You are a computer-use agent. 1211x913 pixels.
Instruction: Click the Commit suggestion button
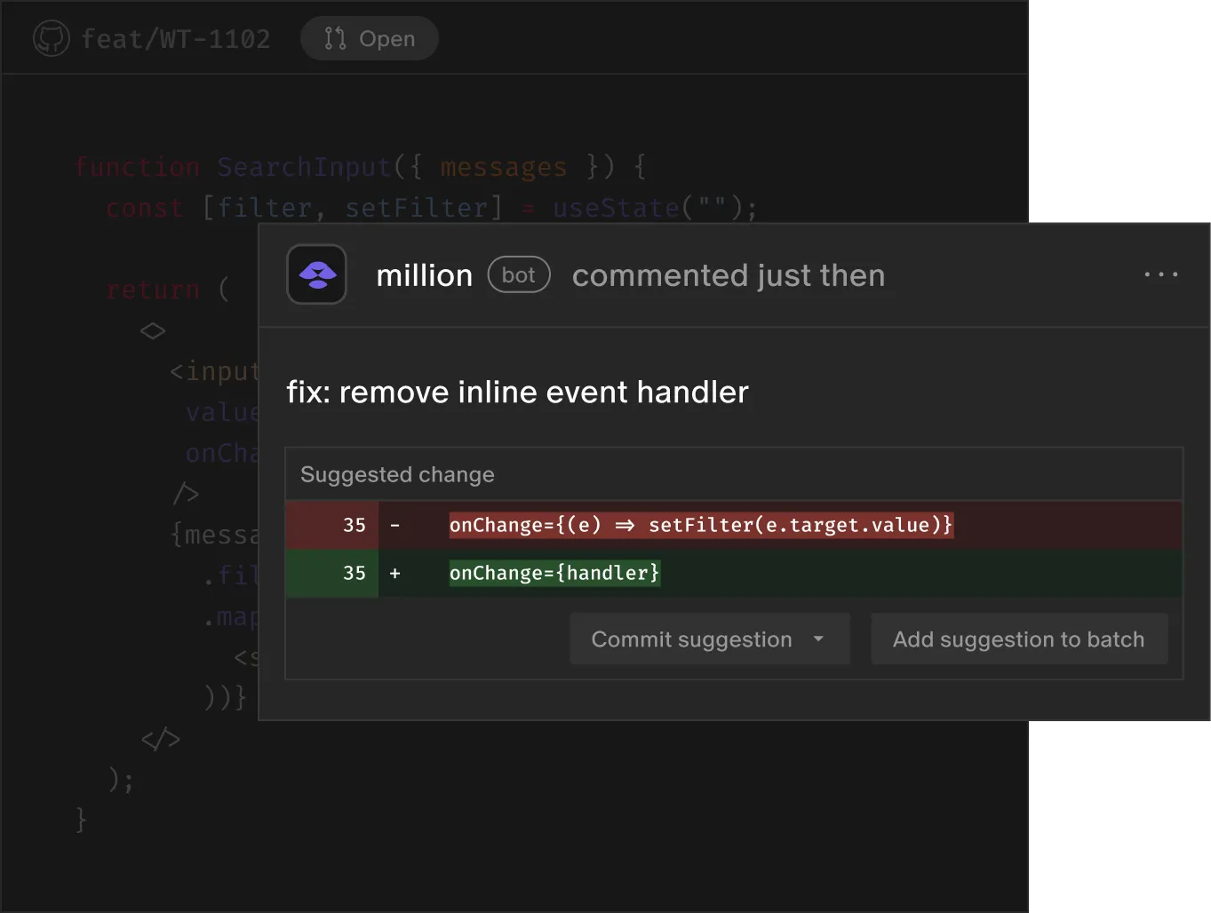coord(691,639)
